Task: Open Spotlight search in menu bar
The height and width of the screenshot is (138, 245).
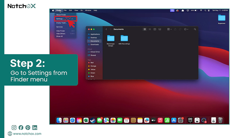Action: [x=205, y=10]
